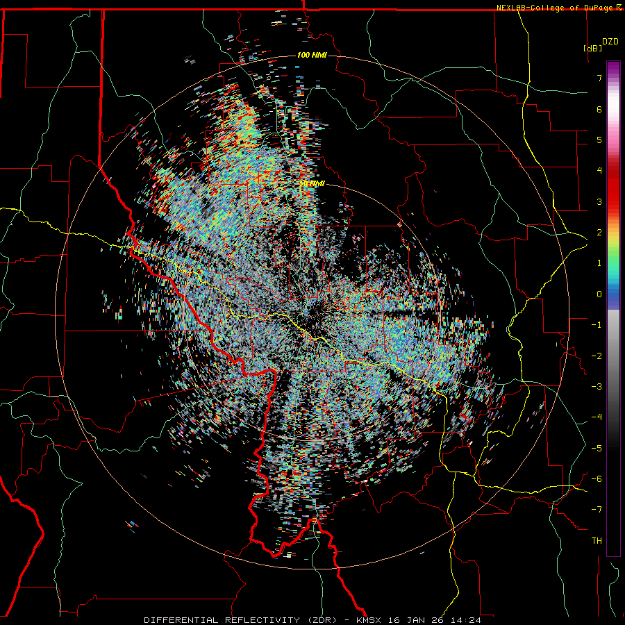Click the 50 NMI range ring label
Image resolution: width=625 pixels, height=625 pixels.
(312, 183)
